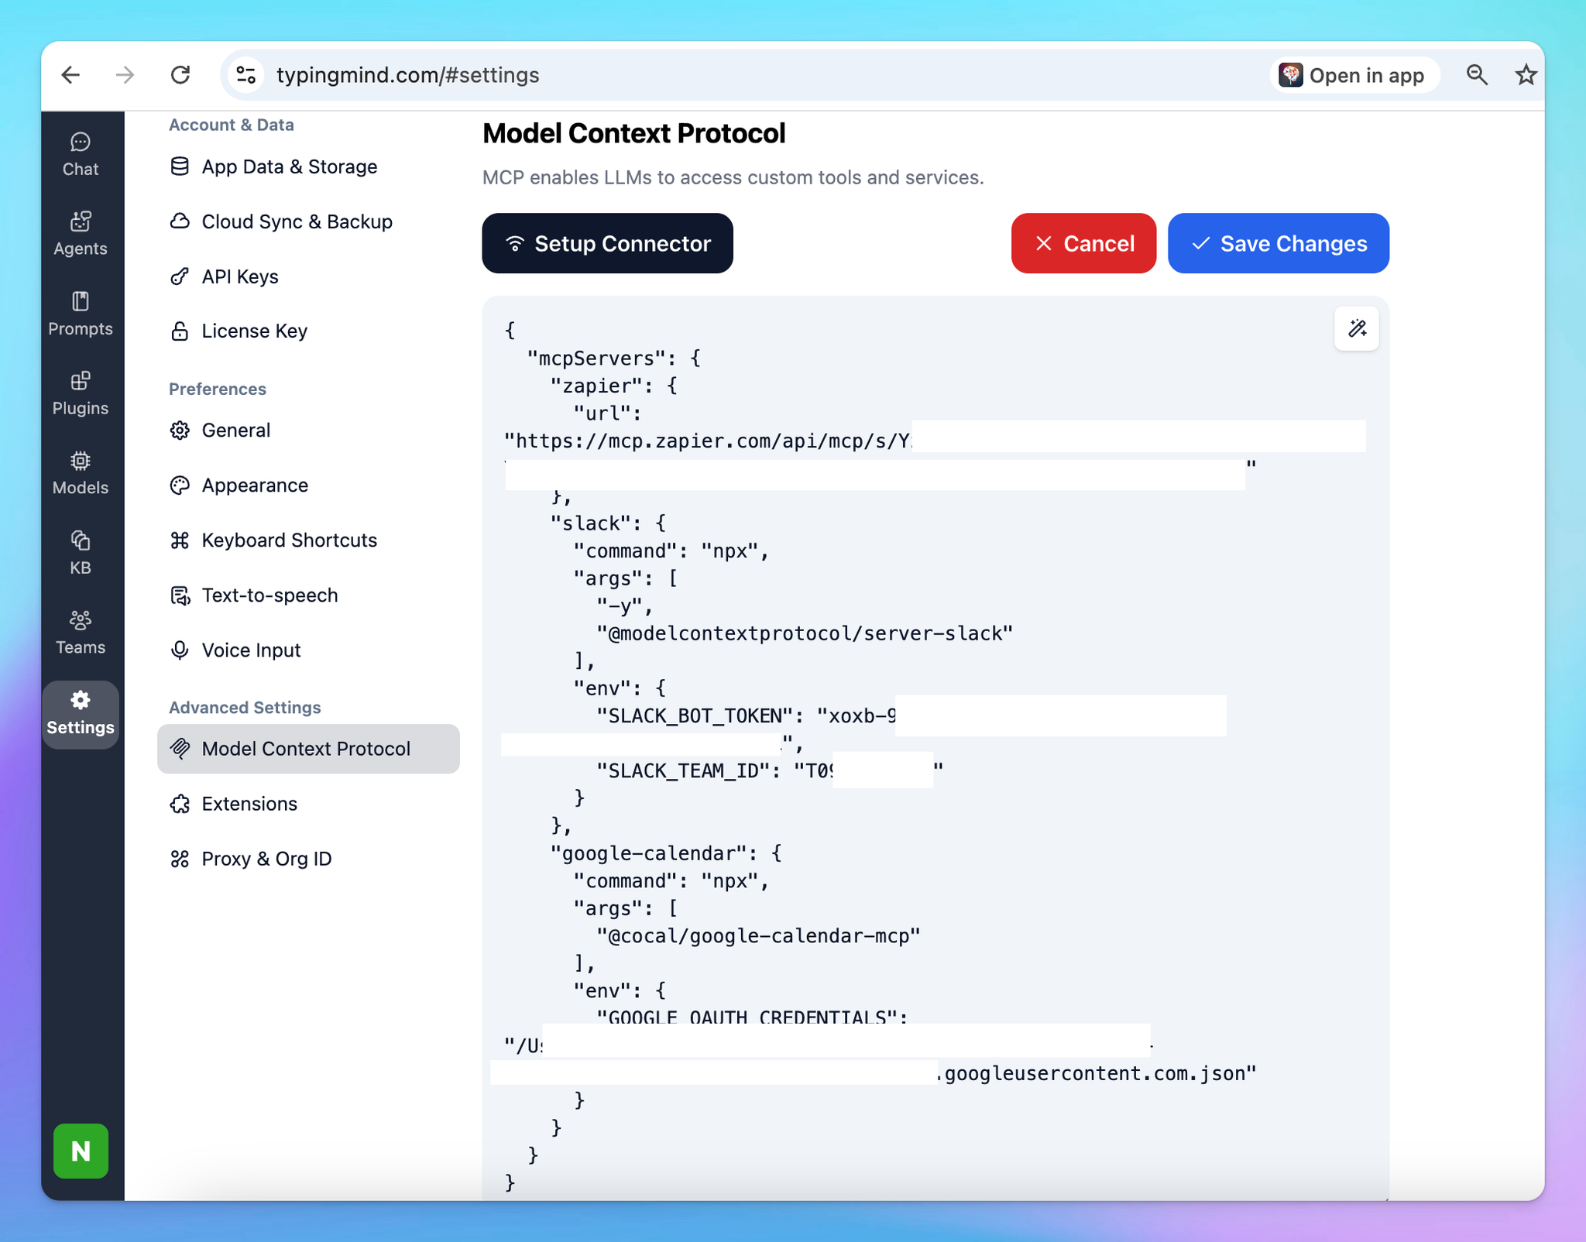
Task: Select App Data & Storage settings
Action: point(289,166)
